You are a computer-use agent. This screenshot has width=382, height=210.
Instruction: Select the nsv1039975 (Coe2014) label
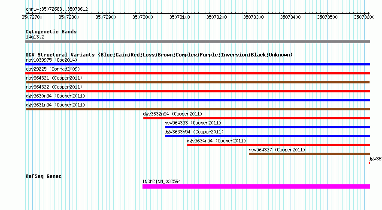coord(52,60)
